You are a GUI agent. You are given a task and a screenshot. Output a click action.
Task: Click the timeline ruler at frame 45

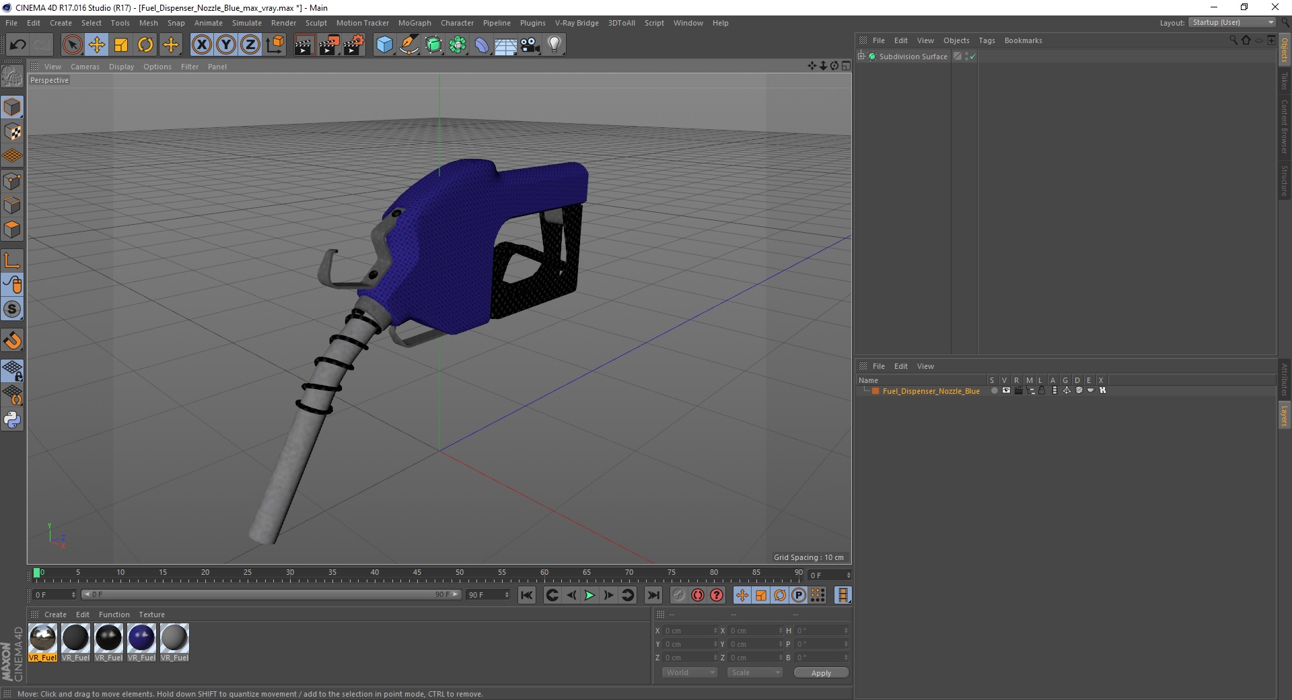417,574
